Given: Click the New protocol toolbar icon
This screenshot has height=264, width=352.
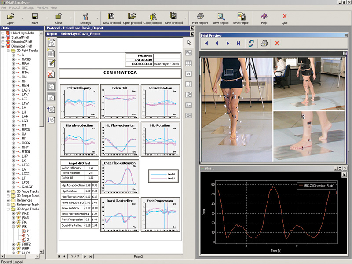Looking at the screenshot, I should 112,17.
